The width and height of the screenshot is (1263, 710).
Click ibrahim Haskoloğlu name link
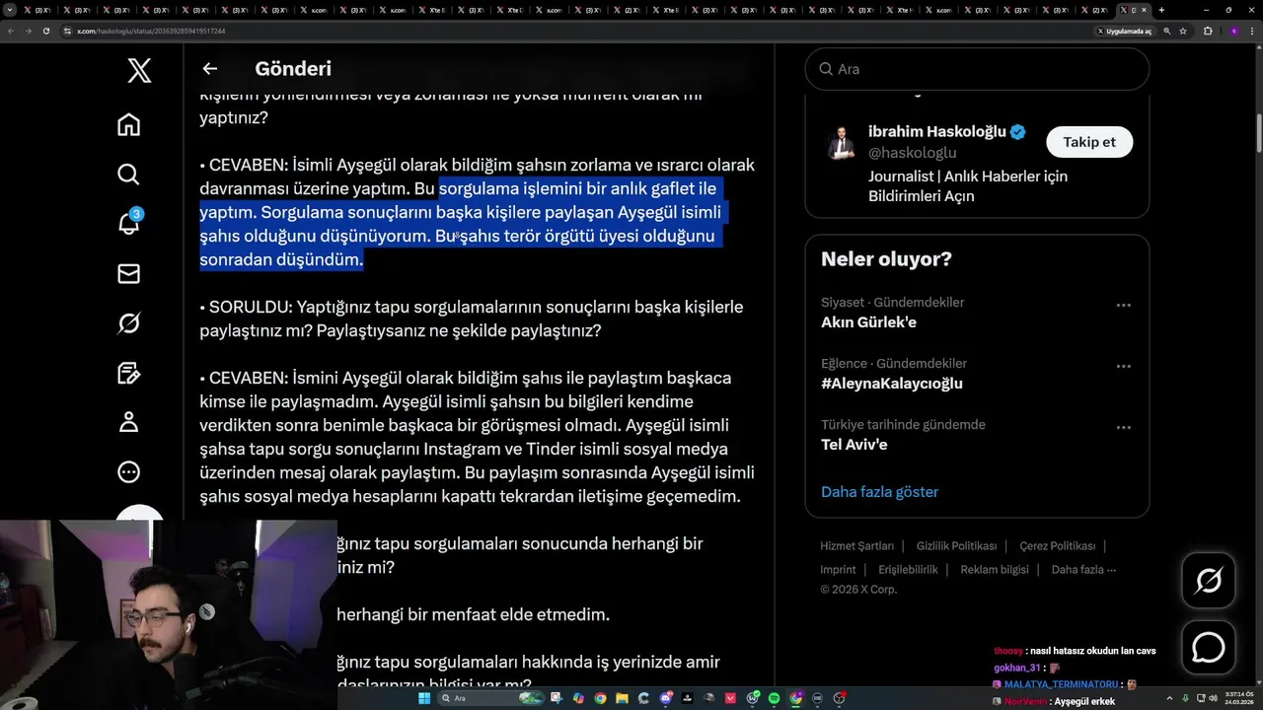937,131
